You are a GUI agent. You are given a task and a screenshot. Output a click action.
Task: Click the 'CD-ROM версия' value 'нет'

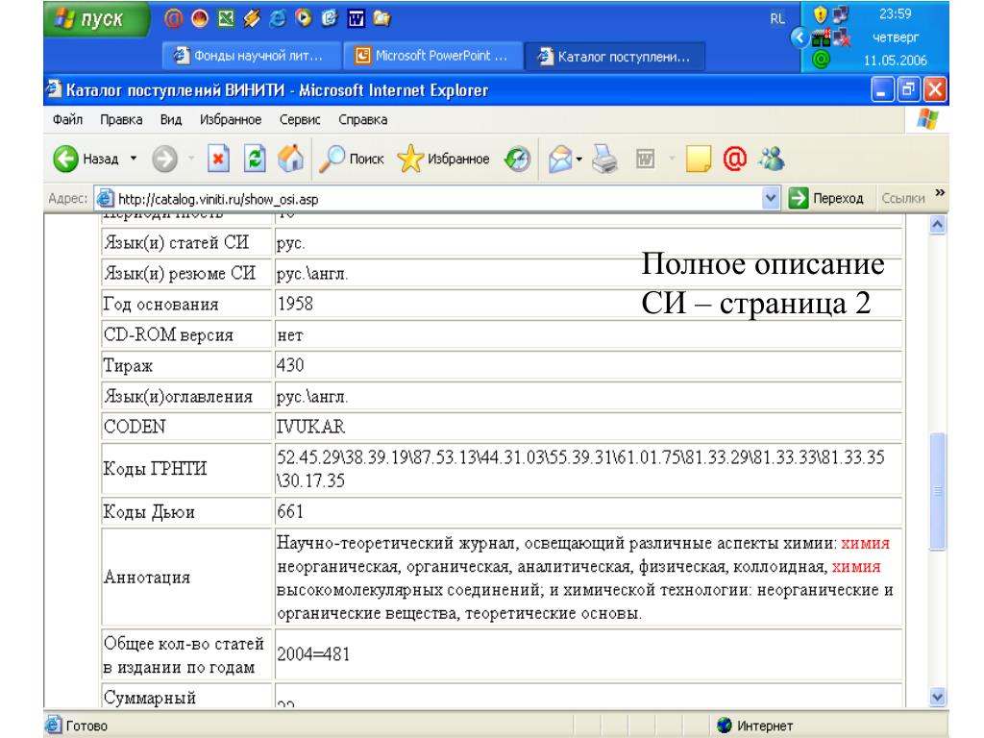coord(290,335)
